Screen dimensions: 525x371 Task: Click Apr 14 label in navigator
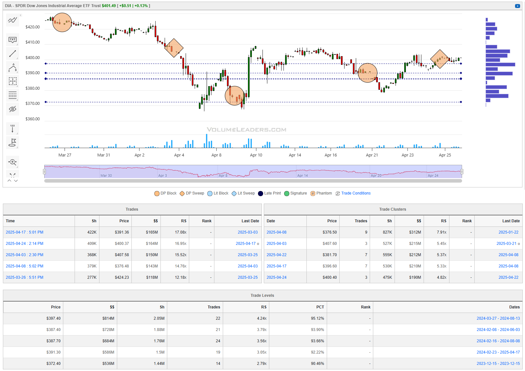coord(303,175)
